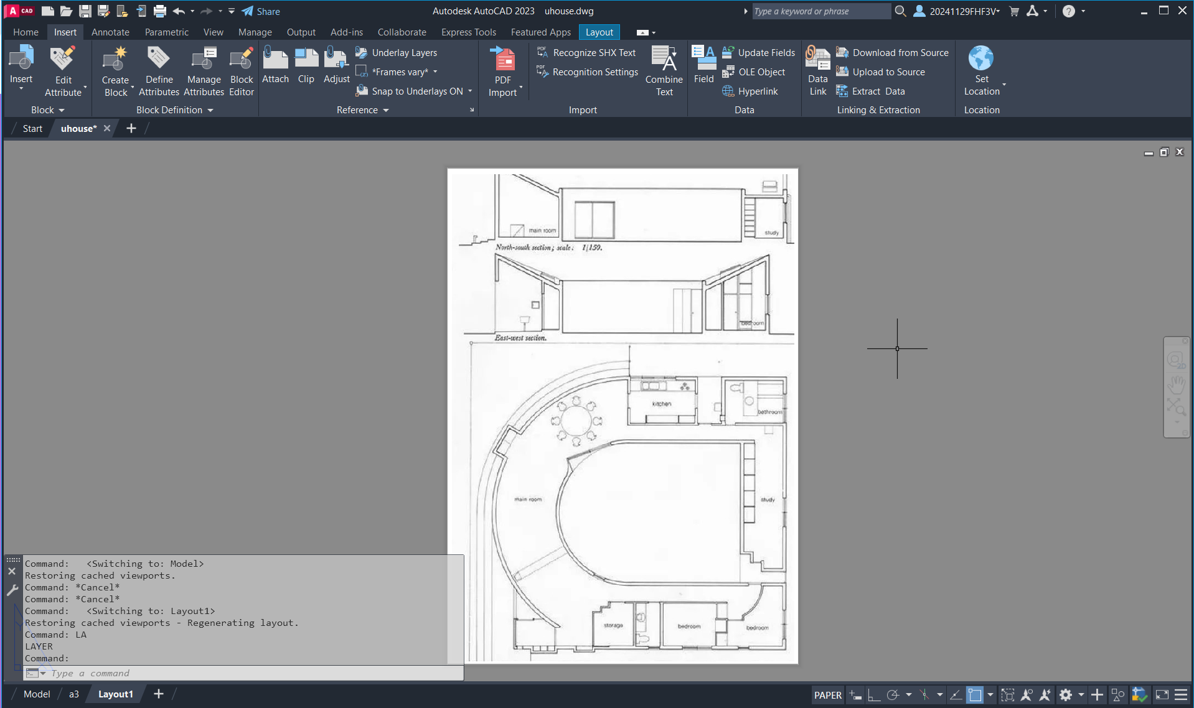The height and width of the screenshot is (708, 1194).
Task: Open Customization wrench in command line
Action: click(x=12, y=590)
